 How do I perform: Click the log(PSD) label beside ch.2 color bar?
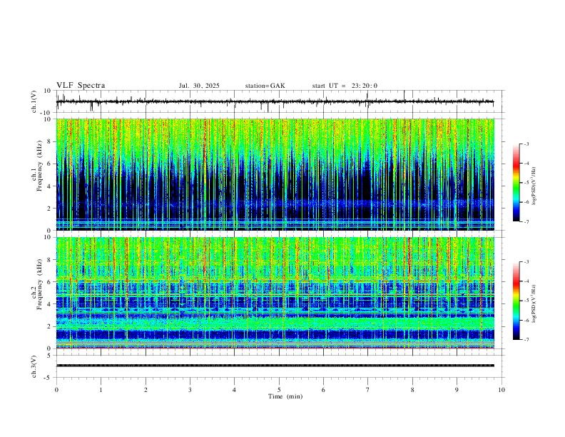[x=534, y=304]
